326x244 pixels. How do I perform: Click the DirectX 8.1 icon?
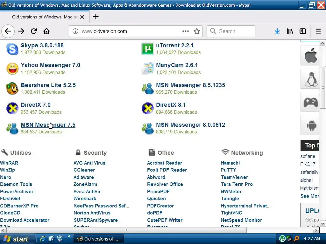148,108
